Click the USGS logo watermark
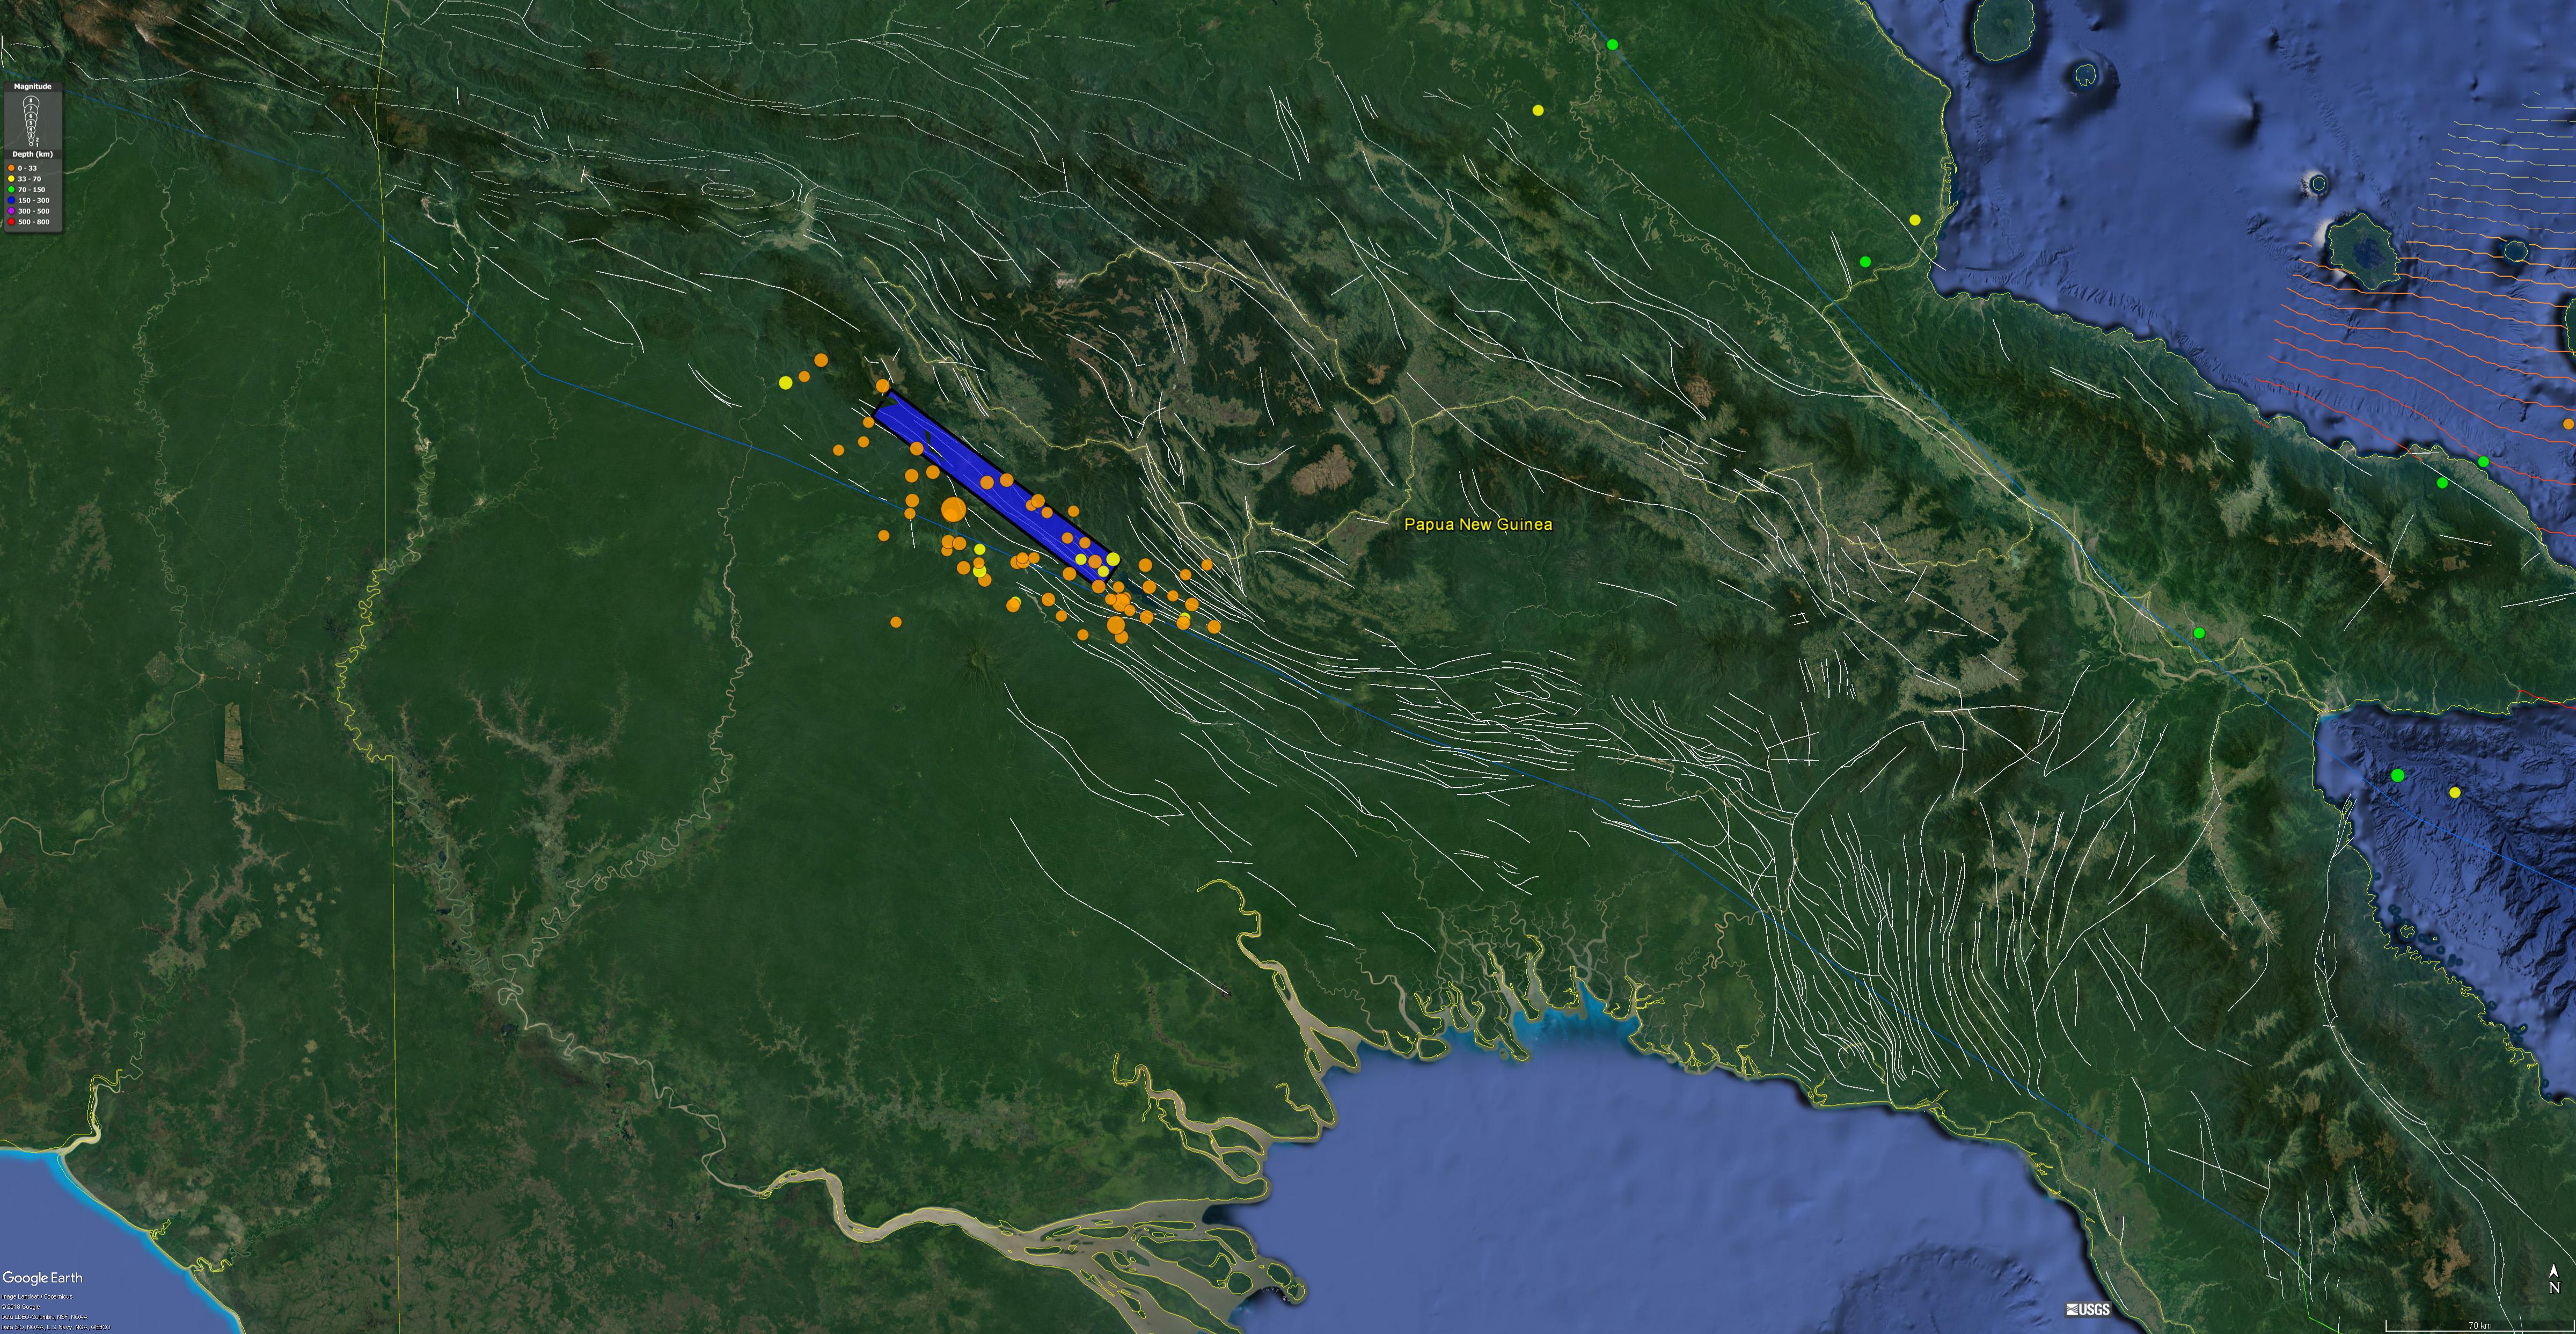This screenshot has width=2576, height=1334. tap(2088, 1309)
